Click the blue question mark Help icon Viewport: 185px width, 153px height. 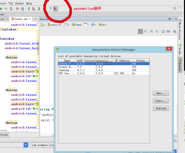point(50,9)
